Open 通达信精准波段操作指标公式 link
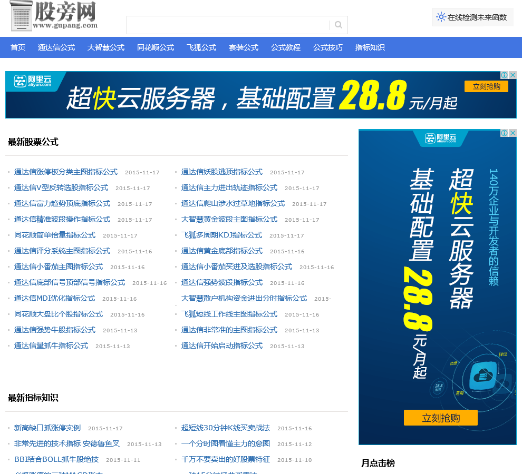The image size is (522, 474). 62,220
